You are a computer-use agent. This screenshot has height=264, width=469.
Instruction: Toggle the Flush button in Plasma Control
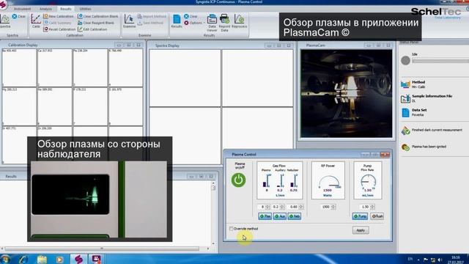pyautogui.click(x=377, y=216)
